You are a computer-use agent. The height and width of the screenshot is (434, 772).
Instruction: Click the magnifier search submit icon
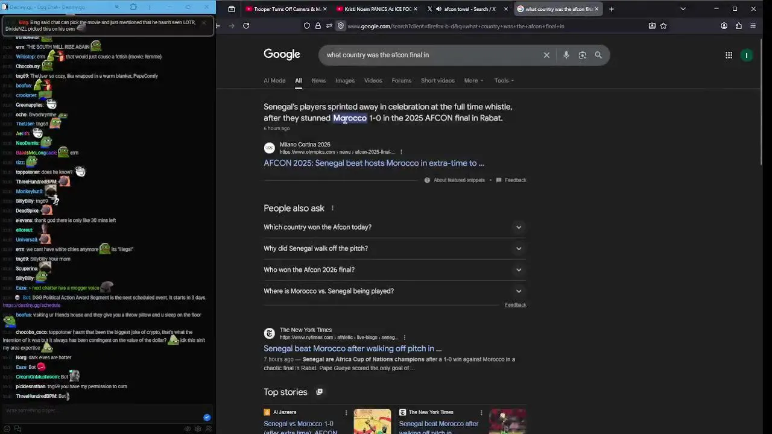598,55
